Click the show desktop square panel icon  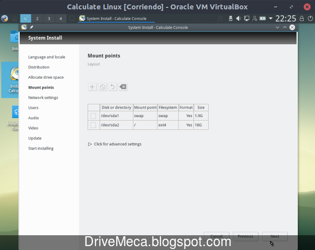[x=72, y=19]
